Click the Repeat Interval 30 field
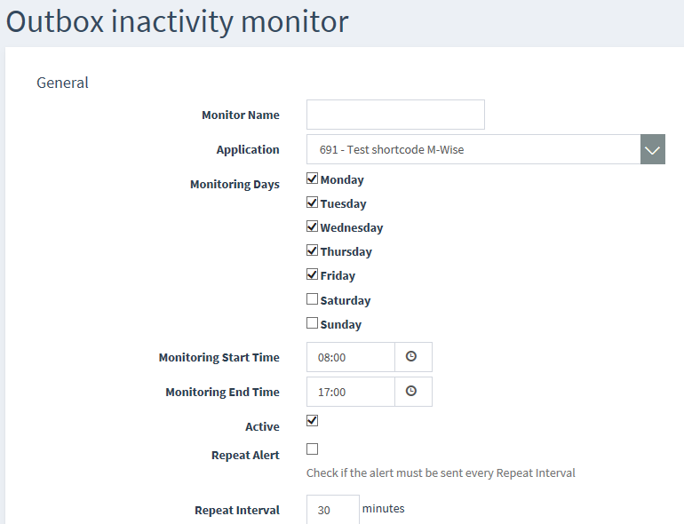 click(x=333, y=510)
